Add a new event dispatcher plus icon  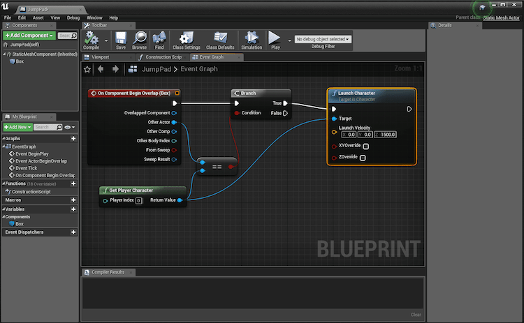click(x=73, y=232)
